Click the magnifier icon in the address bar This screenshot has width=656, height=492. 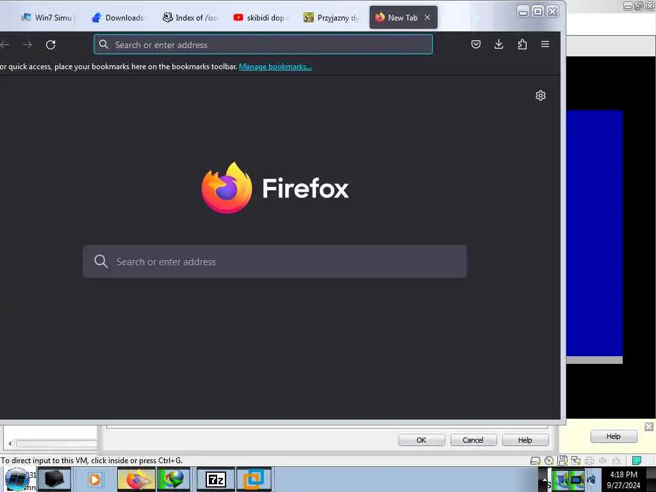(x=104, y=44)
